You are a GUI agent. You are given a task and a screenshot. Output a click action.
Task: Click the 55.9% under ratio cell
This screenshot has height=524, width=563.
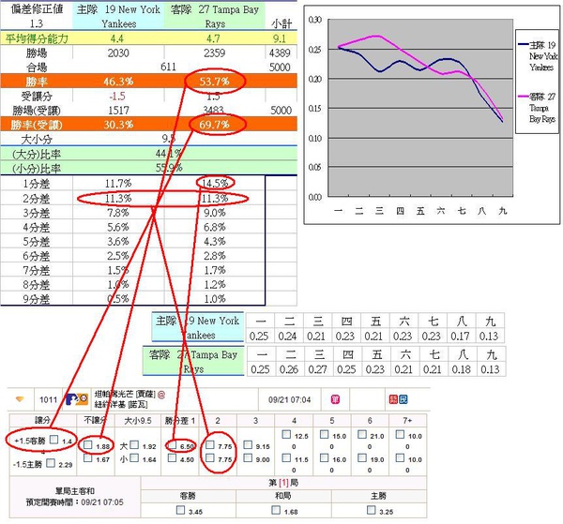point(169,168)
